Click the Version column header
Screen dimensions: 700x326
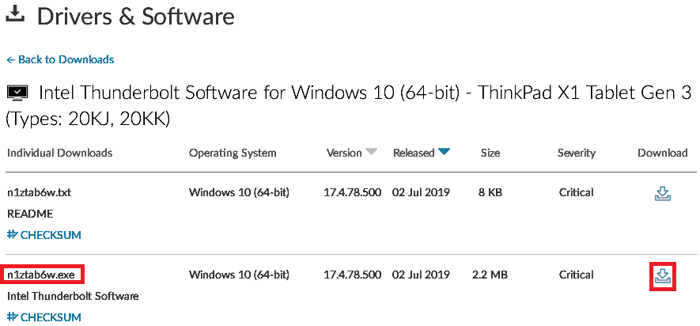click(344, 153)
